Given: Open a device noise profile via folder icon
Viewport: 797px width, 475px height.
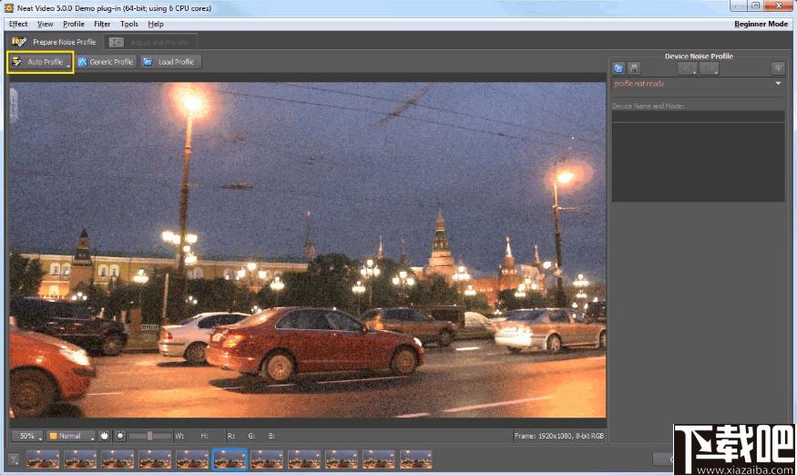Looking at the screenshot, I should click(618, 68).
